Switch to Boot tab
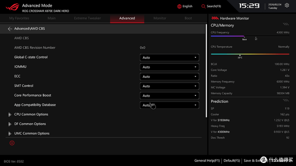 188,18
